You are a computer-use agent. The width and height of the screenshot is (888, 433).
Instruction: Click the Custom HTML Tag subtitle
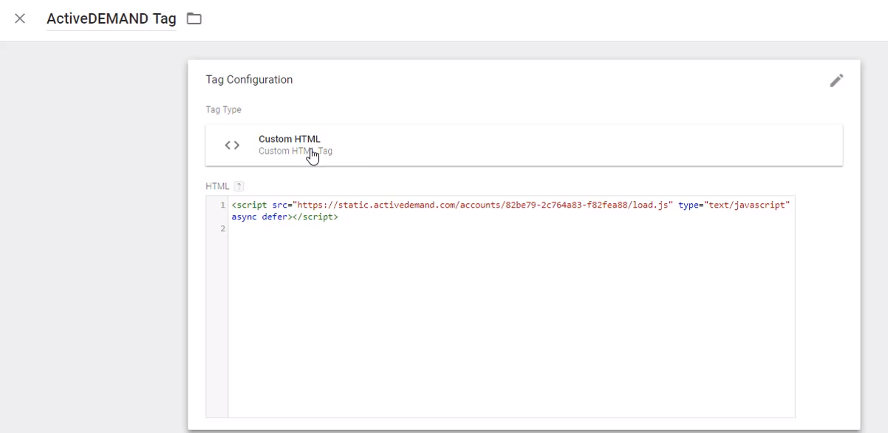(296, 151)
